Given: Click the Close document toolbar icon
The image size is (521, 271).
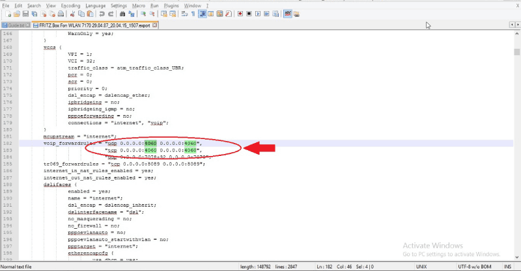Looking at the screenshot, I should [x=43, y=14].
